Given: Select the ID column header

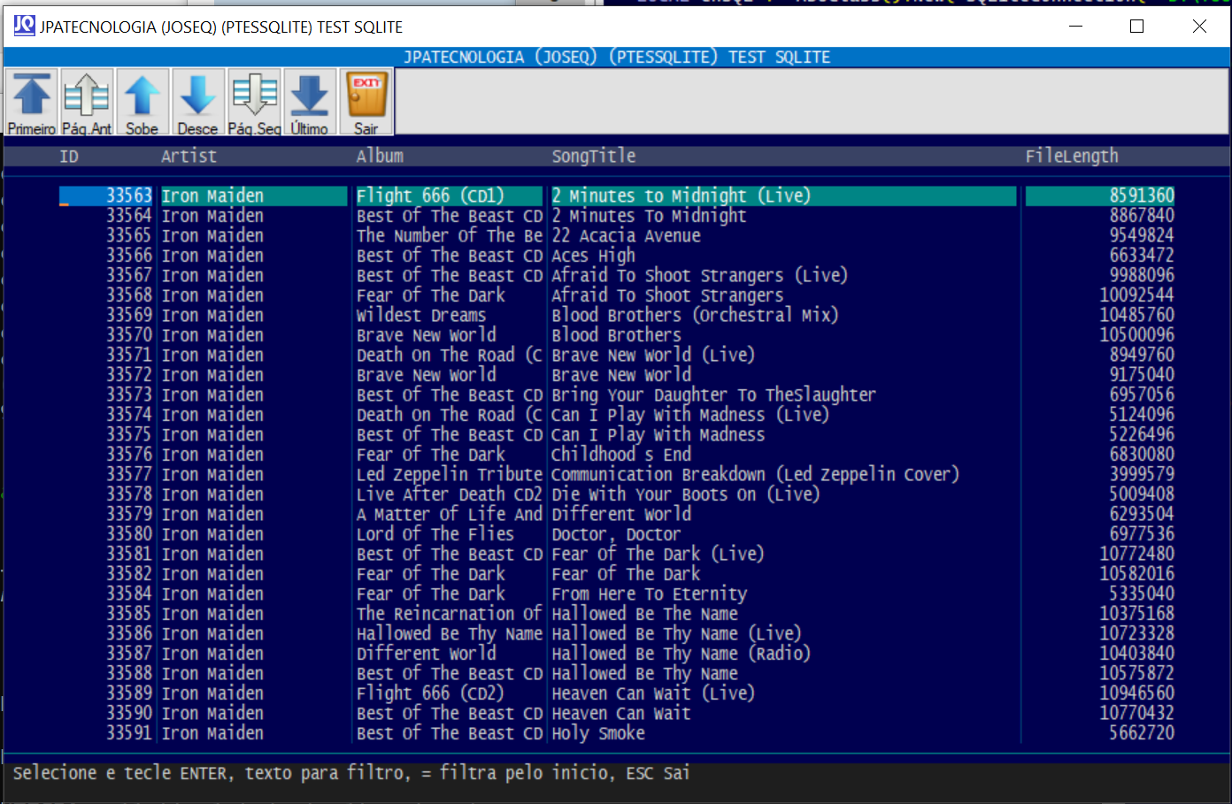Looking at the screenshot, I should click(69, 157).
